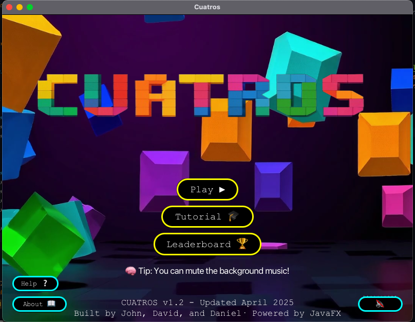Start the game with the Play button
Viewport: 415px width, 322px height.
pos(207,189)
